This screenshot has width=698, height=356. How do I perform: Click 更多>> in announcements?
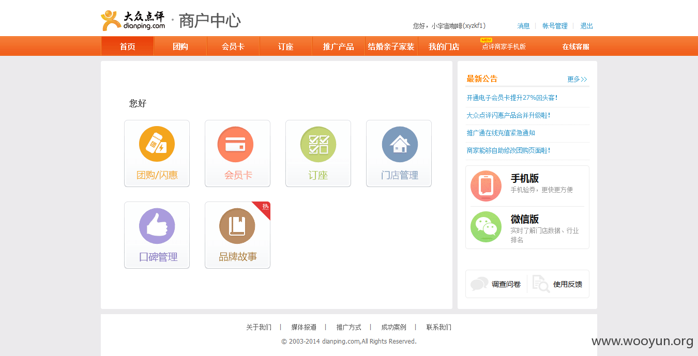point(577,79)
